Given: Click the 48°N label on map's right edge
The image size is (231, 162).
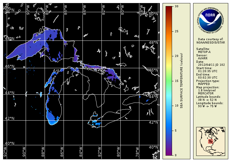Looking at the screenshot, I should (x=153, y=43).
